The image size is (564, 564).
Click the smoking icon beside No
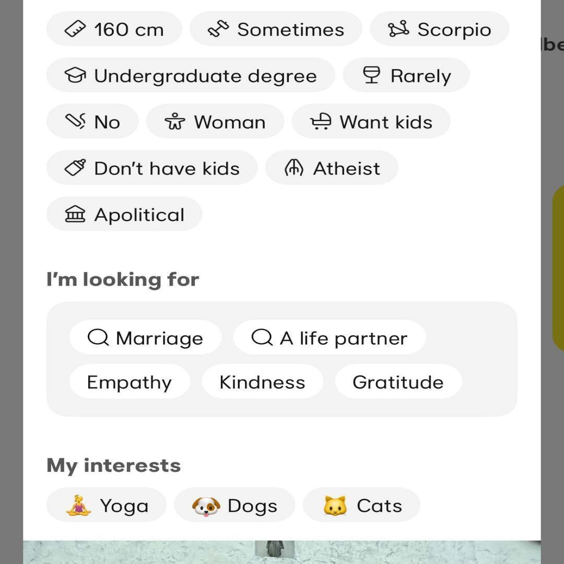[x=75, y=122]
